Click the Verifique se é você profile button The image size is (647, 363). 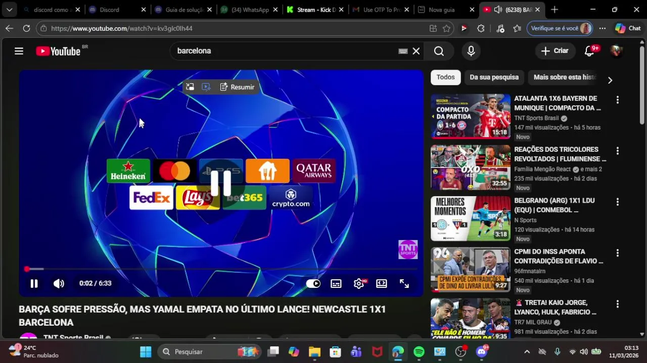pyautogui.click(x=560, y=28)
